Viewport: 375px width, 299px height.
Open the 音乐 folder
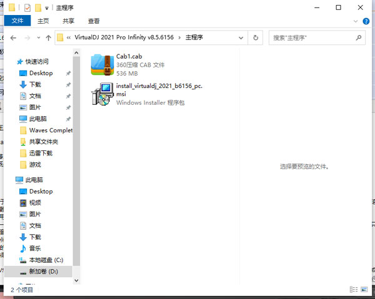coord(35,248)
